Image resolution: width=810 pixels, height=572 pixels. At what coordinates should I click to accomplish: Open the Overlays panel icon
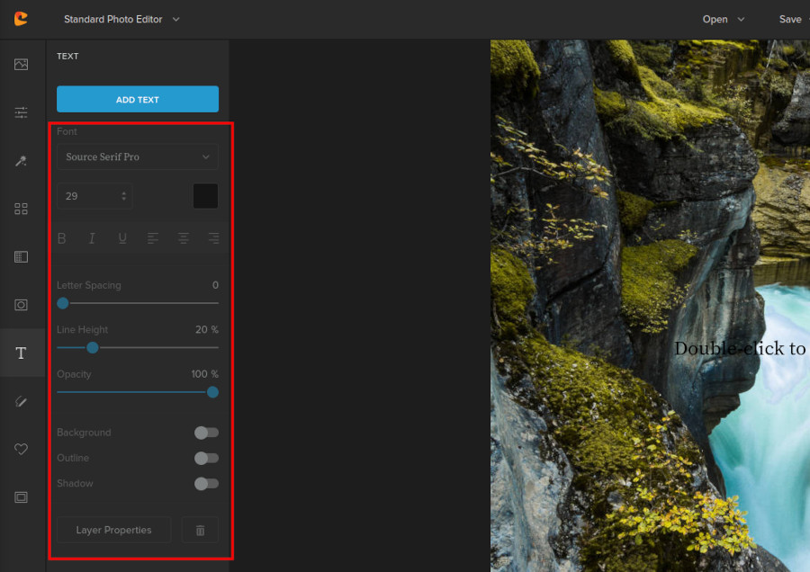[22, 256]
